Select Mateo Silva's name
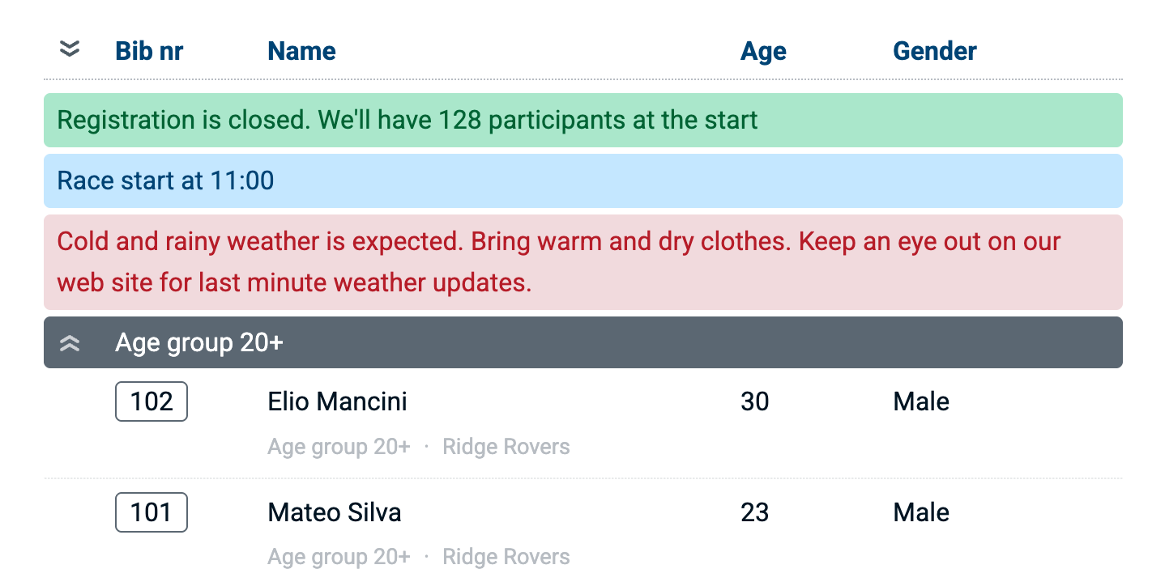Viewport: 1165px width, 586px height. coord(334,512)
